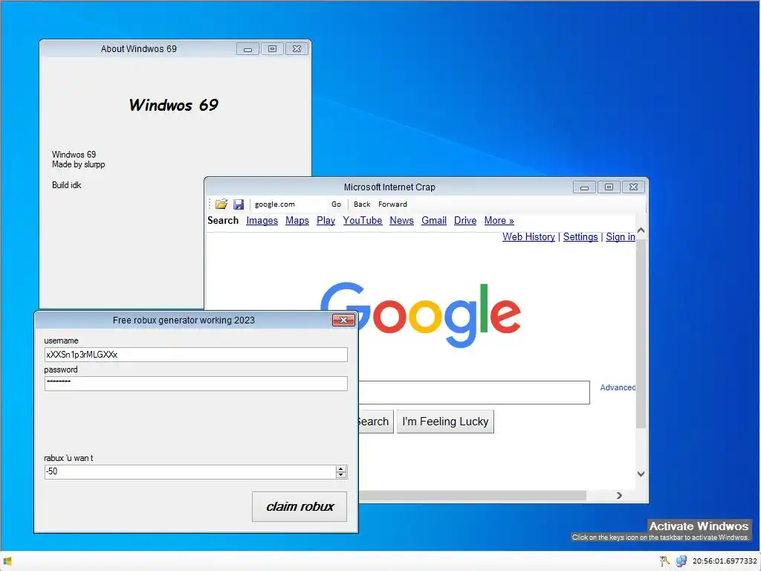The height and width of the screenshot is (571, 761).
Task: Click the browser scrollbar up arrow
Action: (x=641, y=230)
